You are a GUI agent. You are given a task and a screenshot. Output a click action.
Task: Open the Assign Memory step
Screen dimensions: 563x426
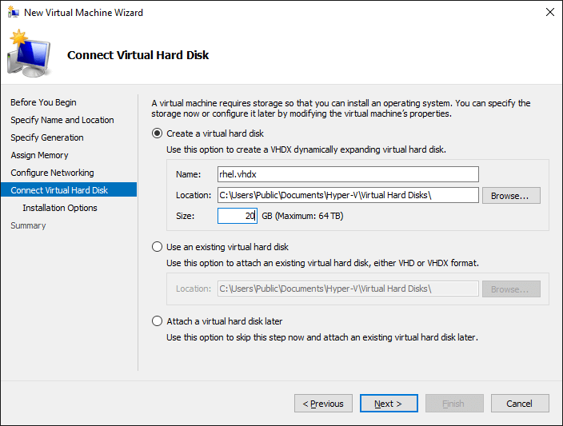coord(39,155)
